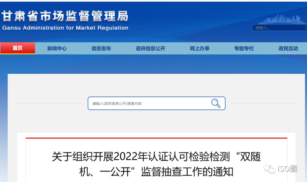Viewport: 307px width, 182px height.
Task: Click the magnifier search icon
Action: (216, 103)
